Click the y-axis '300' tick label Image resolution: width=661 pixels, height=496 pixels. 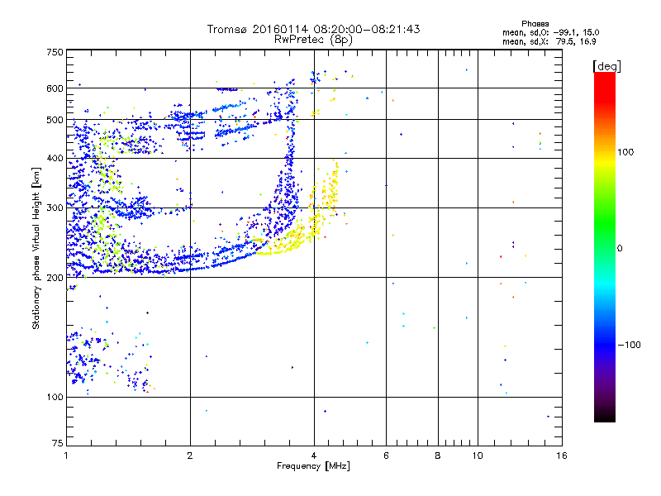(x=55, y=207)
